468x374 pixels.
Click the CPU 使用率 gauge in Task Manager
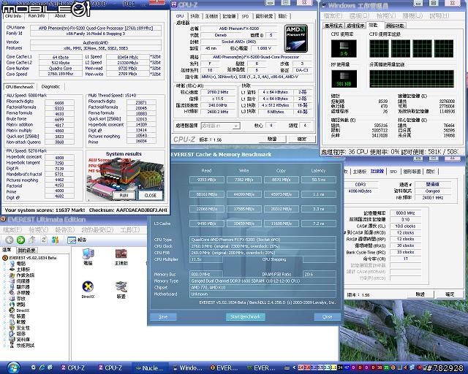pos(344,48)
